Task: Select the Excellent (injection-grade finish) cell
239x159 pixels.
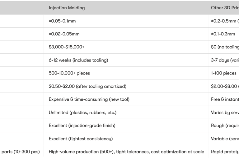Action: pyautogui.click(x=82, y=125)
